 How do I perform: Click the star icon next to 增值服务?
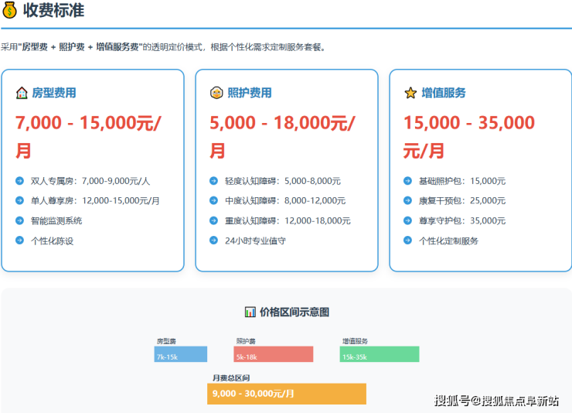(410, 93)
